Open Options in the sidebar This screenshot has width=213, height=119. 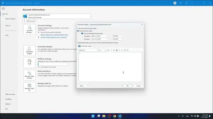tap(8, 104)
